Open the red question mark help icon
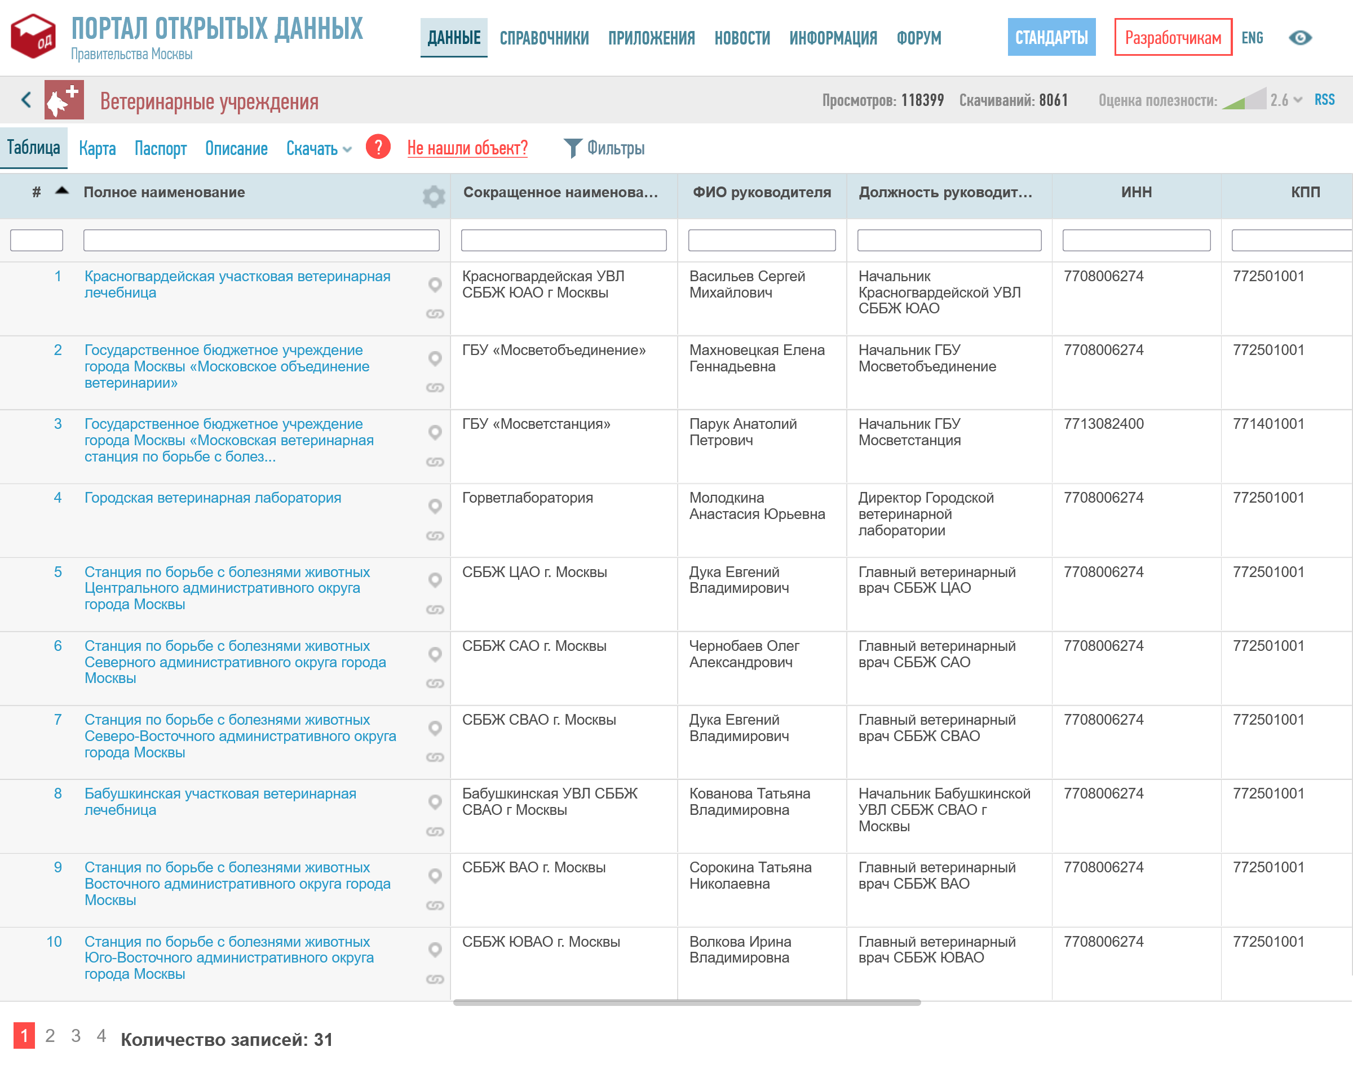Viewport: 1353px width, 1091px height. point(378,147)
